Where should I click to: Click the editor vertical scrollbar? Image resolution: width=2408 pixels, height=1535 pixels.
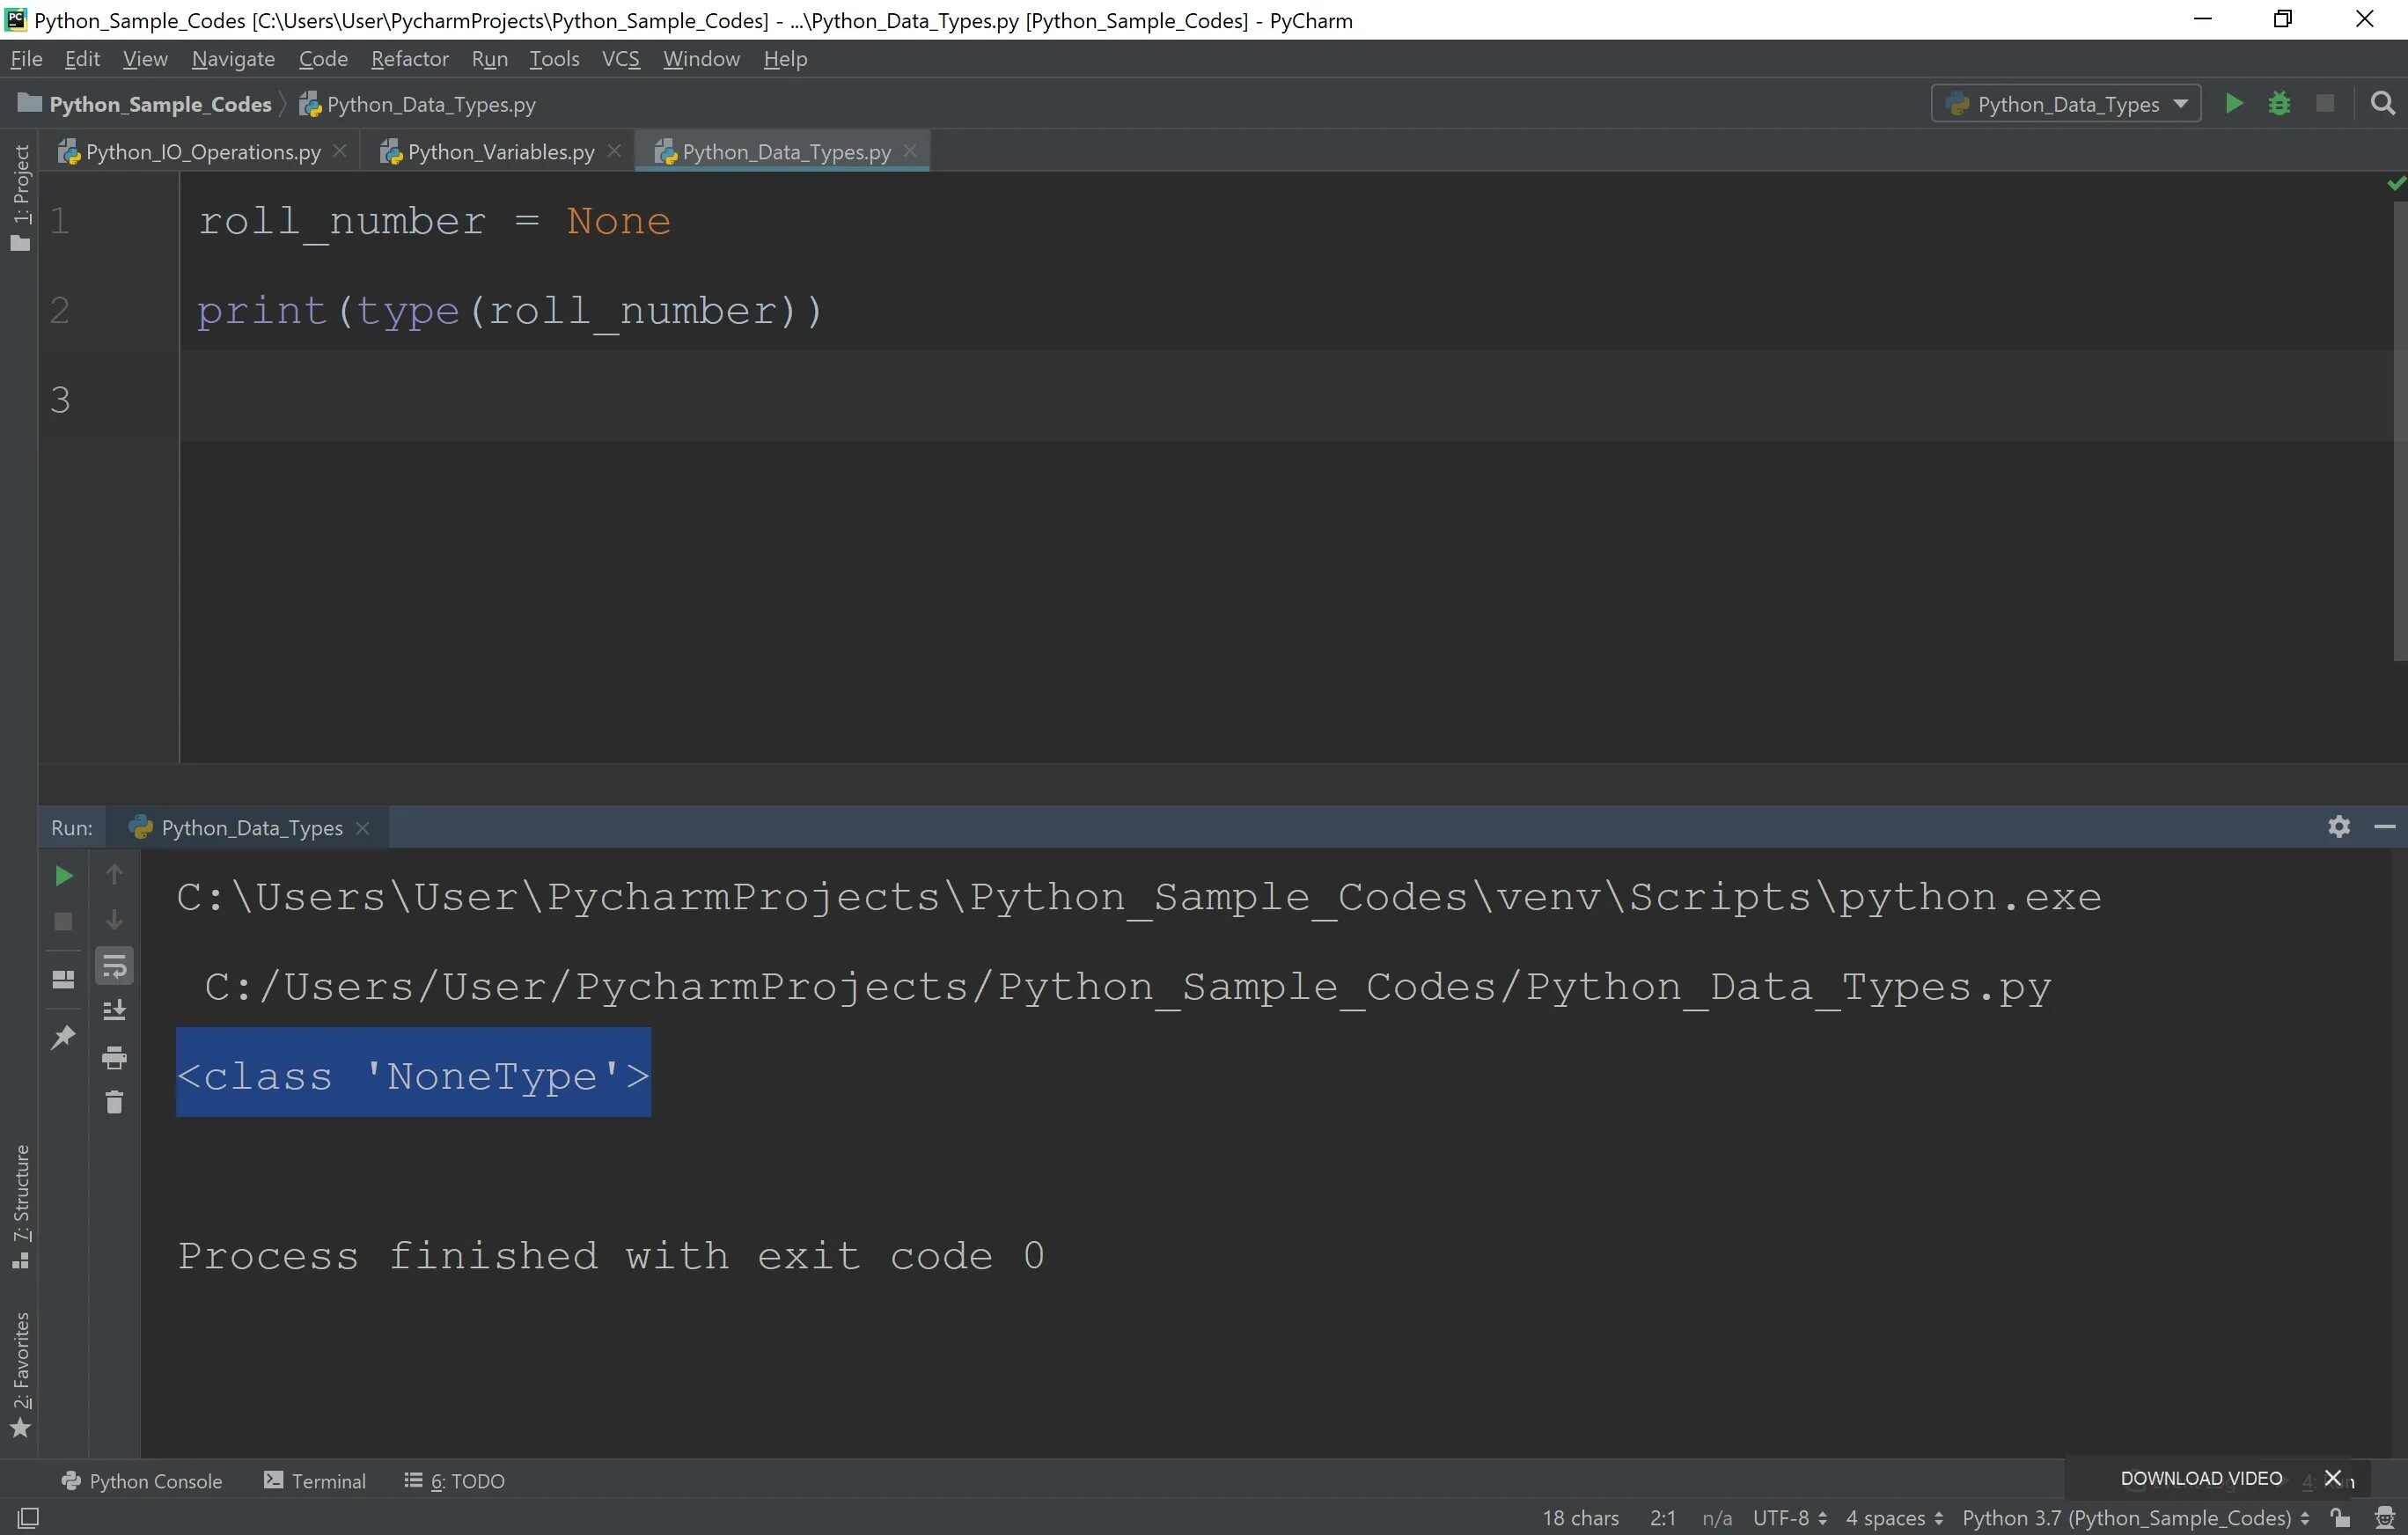[x=2398, y=430]
